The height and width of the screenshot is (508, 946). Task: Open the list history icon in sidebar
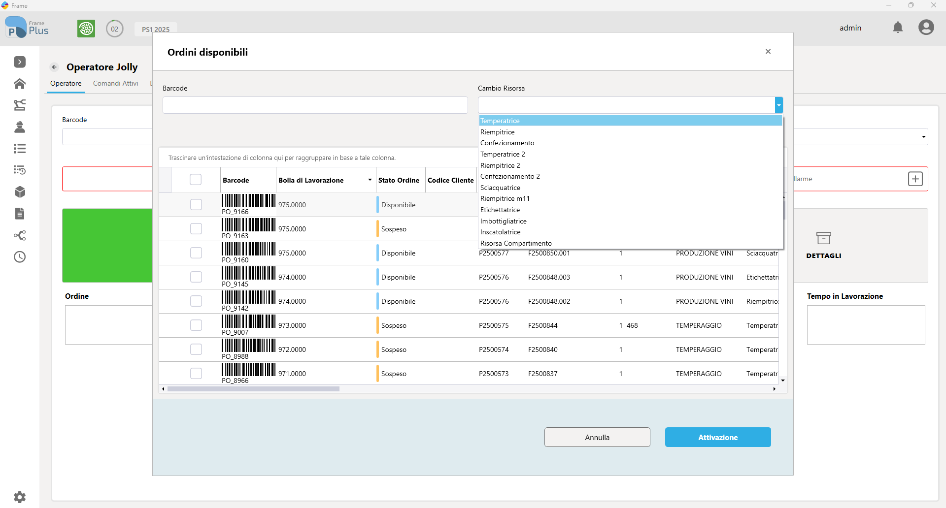(20, 170)
